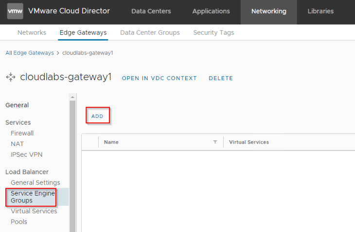Switch to the Security Tags tab
Viewport: 355px width, 232px height.
[213, 33]
